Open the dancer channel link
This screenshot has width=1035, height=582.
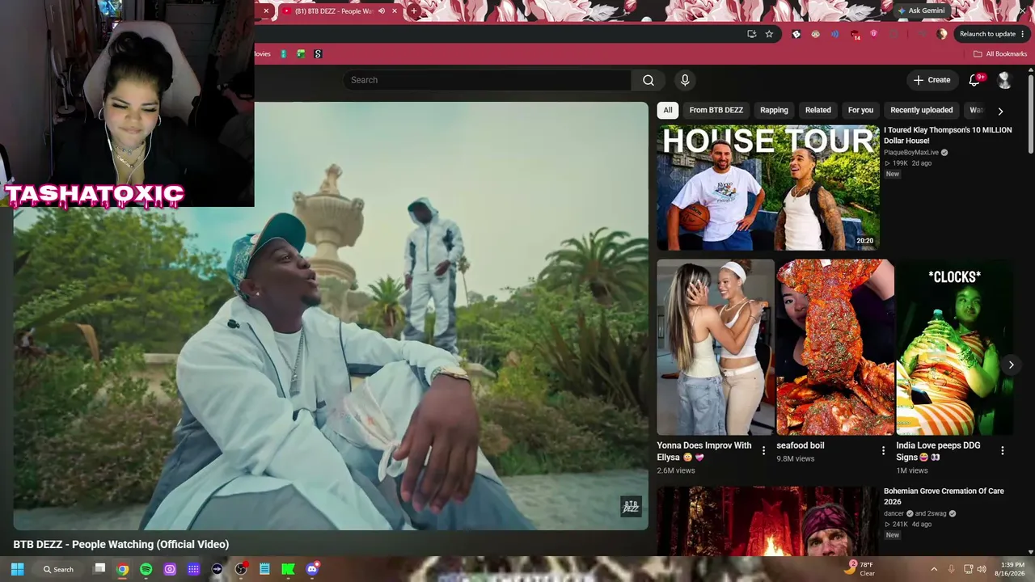tap(893, 513)
